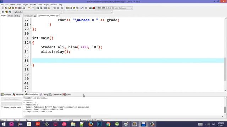Screen dimensions: 227x127
Task: Switch to constructor.cpp editor tab
Action: coord(30,16)
